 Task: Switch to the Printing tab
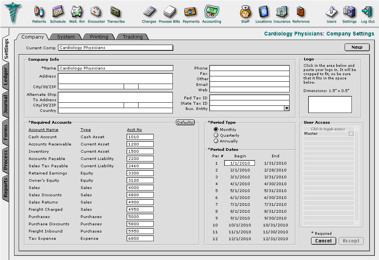(x=99, y=37)
